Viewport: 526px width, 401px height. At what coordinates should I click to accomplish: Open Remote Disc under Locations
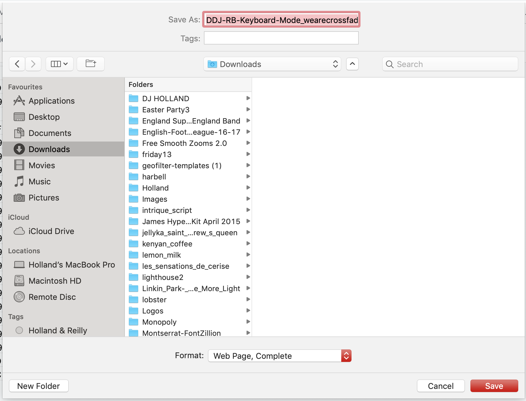pos(52,297)
